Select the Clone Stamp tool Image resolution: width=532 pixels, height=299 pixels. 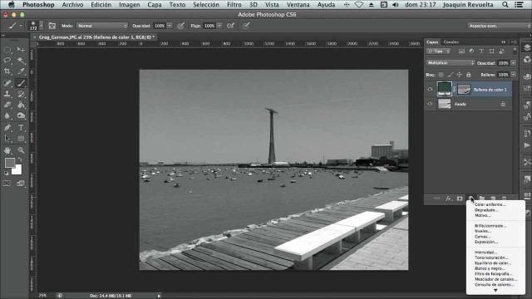[7, 94]
